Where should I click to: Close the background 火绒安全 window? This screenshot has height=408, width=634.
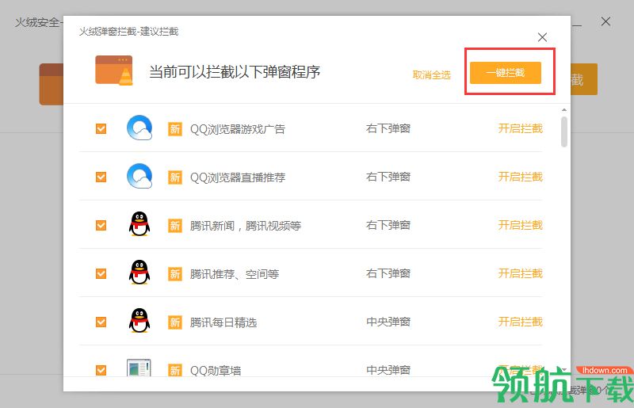[605, 21]
